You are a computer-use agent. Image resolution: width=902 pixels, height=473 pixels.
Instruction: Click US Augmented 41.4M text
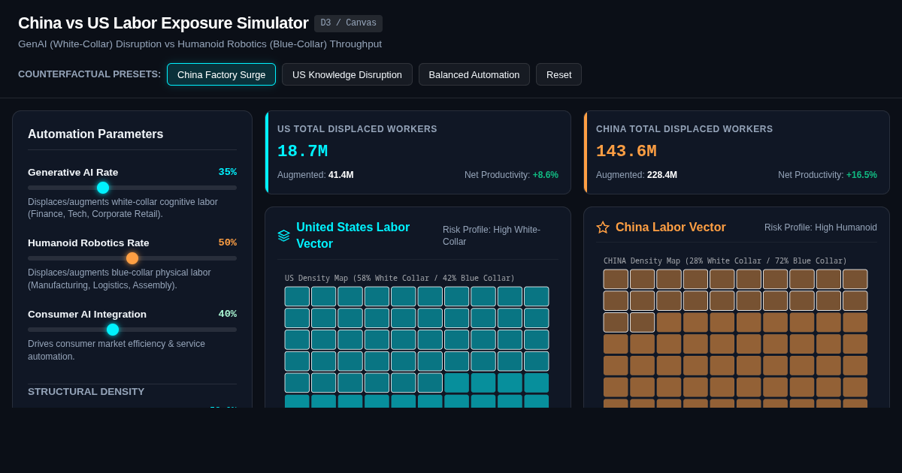tap(316, 175)
